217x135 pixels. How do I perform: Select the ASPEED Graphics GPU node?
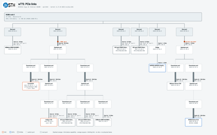(157, 68)
